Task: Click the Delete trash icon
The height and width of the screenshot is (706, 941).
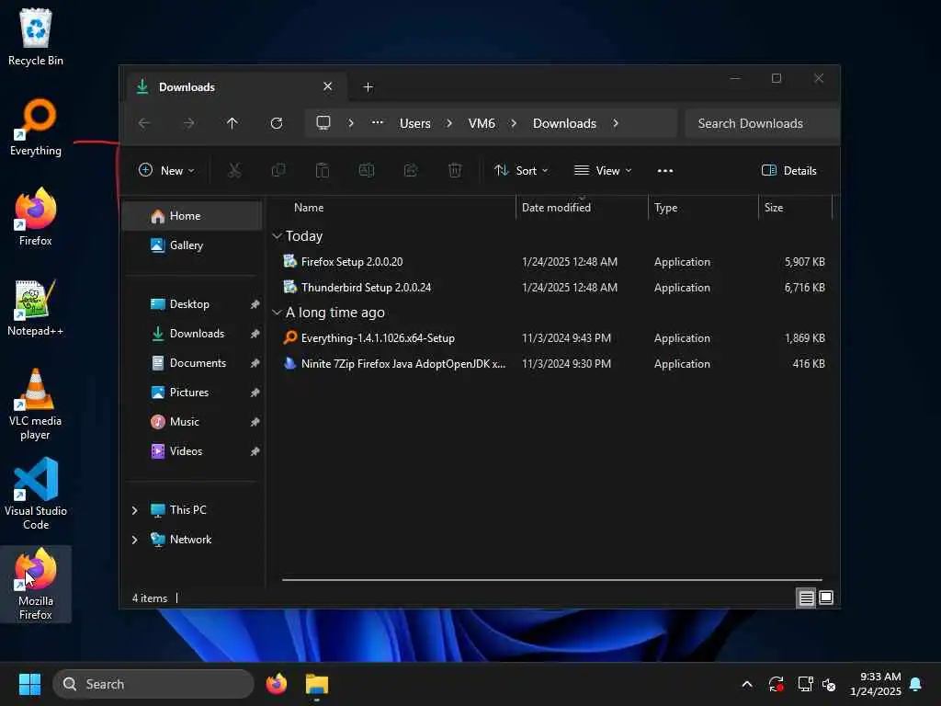Action: coord(455,171)
